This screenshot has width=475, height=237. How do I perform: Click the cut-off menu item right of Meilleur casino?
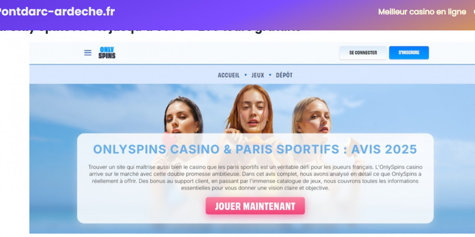[473, 12]
